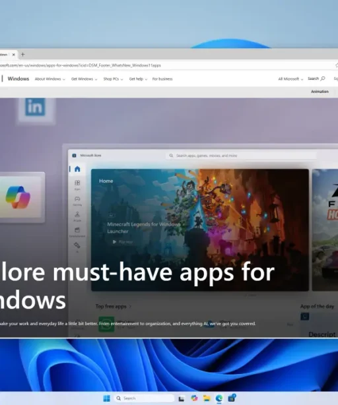The width and height of the screenshot is (338, 405).
Task: Click the taskbar Search box
Action: pyautogui.click(x=144, y=398)
